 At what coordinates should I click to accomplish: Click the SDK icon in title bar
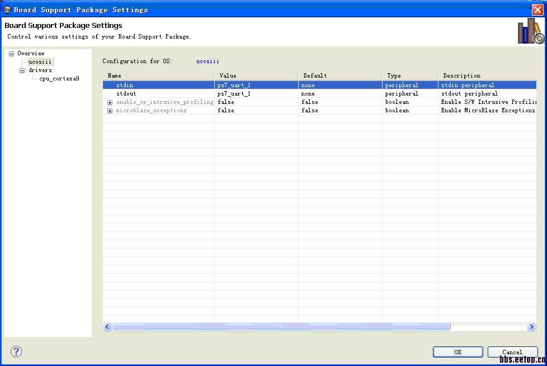[7, 9]
